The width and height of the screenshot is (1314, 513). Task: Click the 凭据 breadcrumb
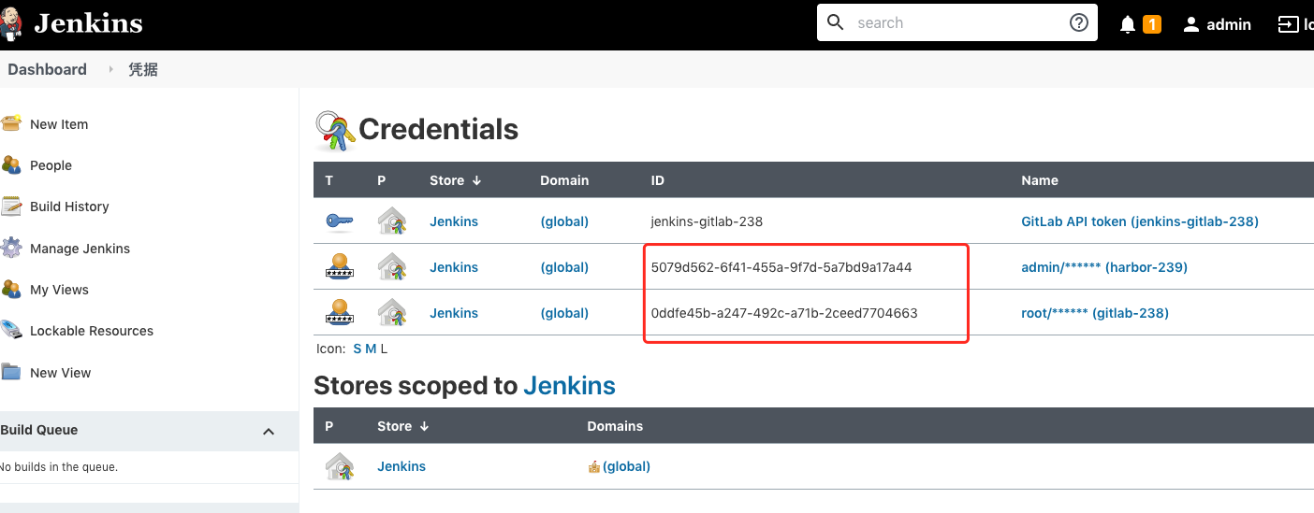pos(143,69)
